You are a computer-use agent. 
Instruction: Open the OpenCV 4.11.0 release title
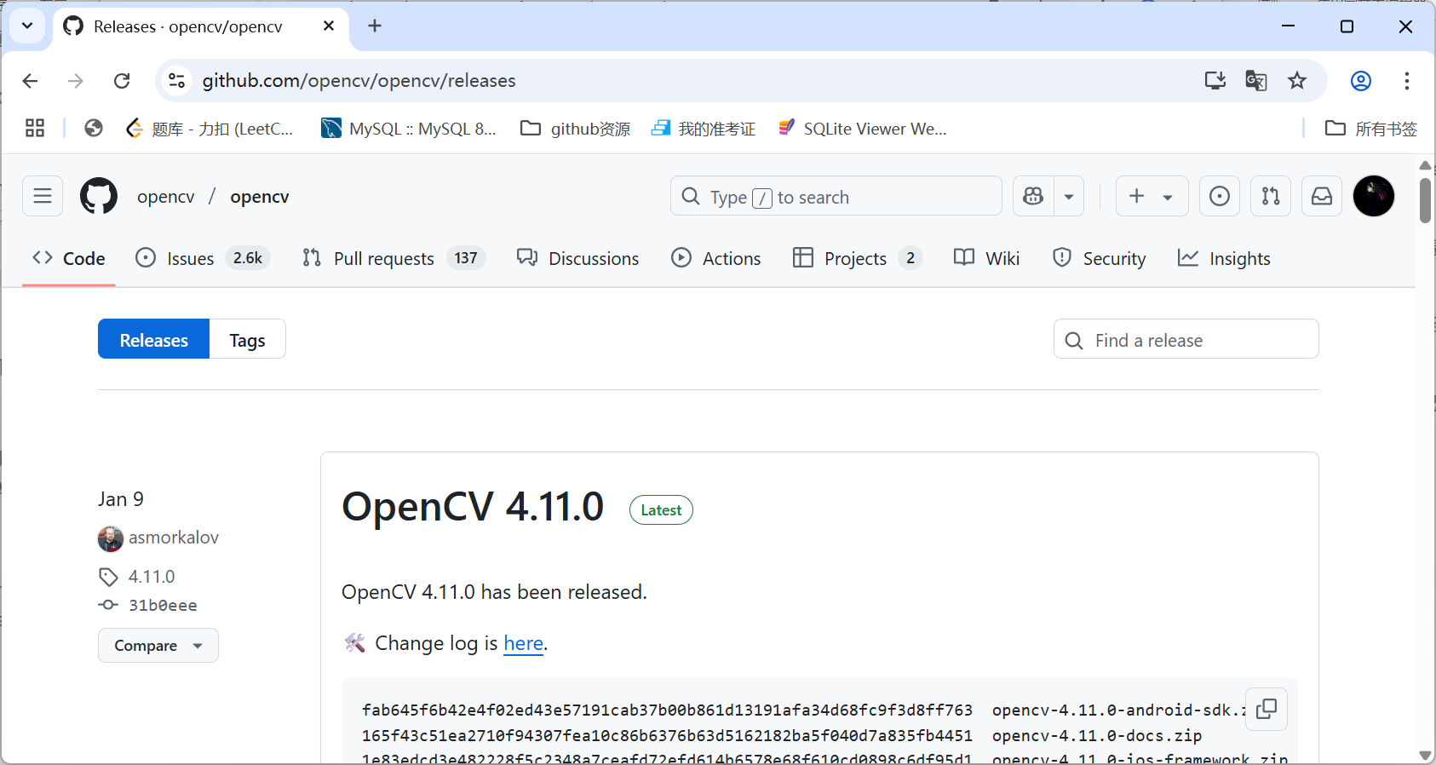pyautogui.click(x=473, y=507)
